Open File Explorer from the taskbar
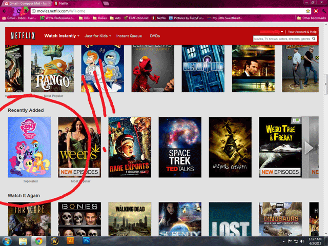 (x=23, y=241)
